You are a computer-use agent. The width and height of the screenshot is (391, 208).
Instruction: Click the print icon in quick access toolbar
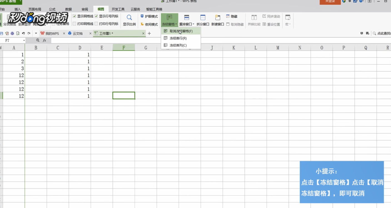pyautogui.click(x=12, y=33)
